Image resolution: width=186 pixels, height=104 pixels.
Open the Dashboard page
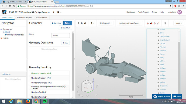point(131,12)
